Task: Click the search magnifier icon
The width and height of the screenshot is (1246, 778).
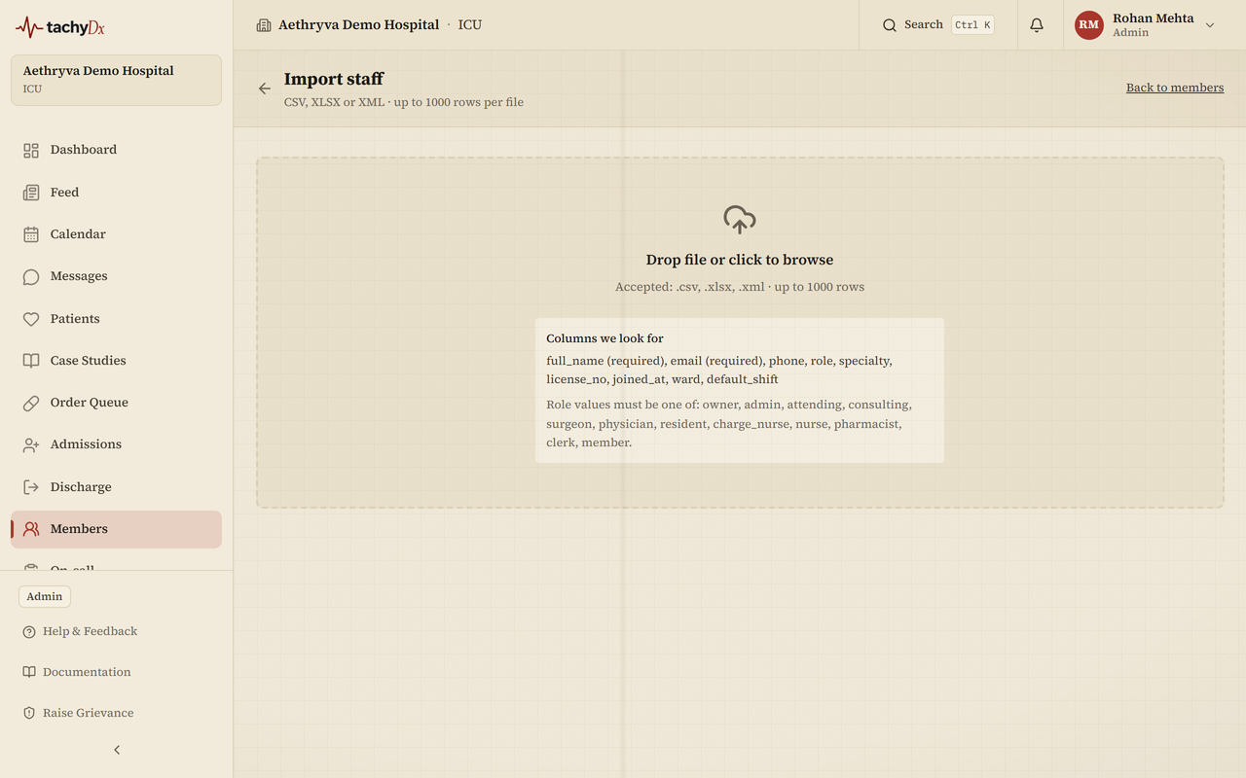Action: click(x=890, y=25)
